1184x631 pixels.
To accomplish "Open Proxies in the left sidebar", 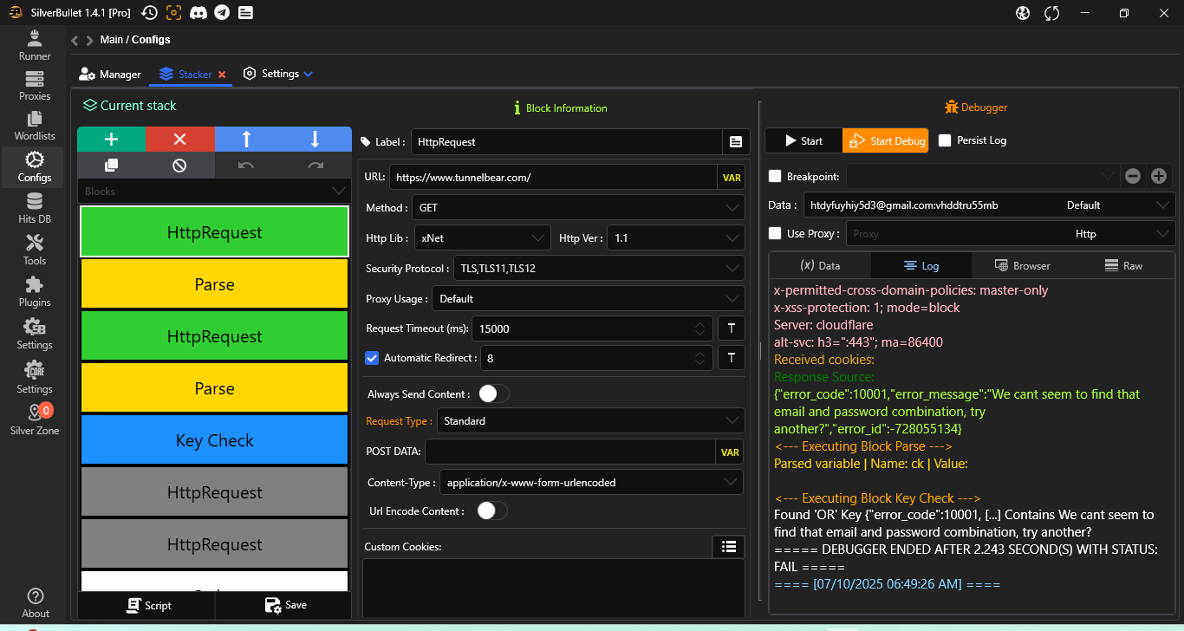I will (x=35, y=86).
